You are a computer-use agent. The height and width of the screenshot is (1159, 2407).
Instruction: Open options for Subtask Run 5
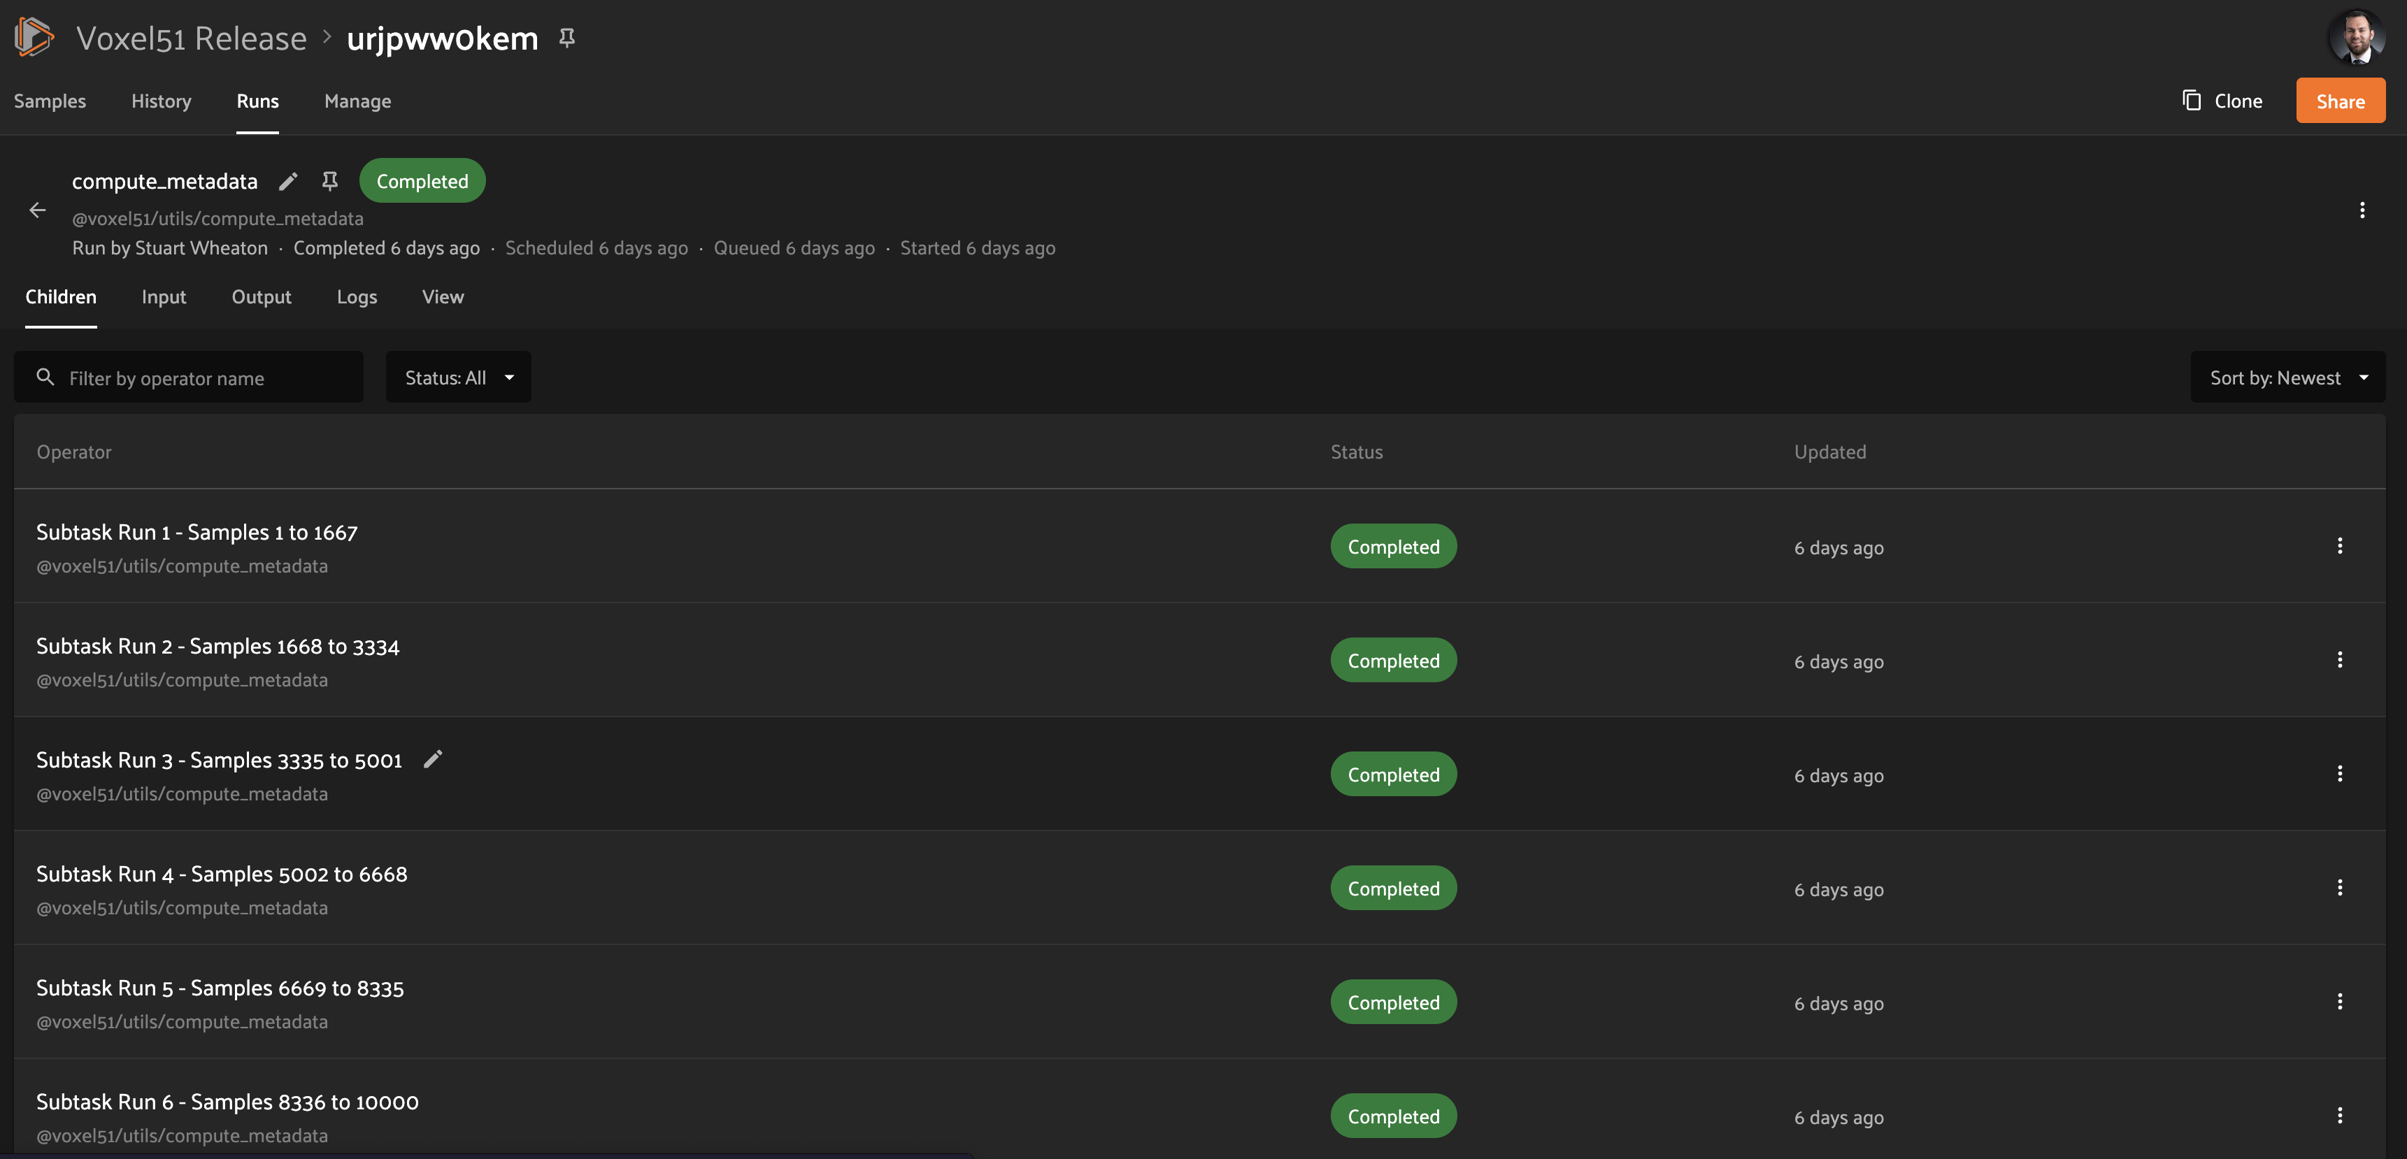(x=2338, y=1001)
